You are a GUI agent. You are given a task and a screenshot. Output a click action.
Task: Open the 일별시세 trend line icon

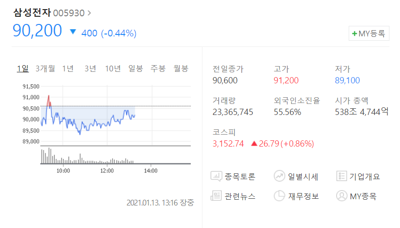[279, 176]
